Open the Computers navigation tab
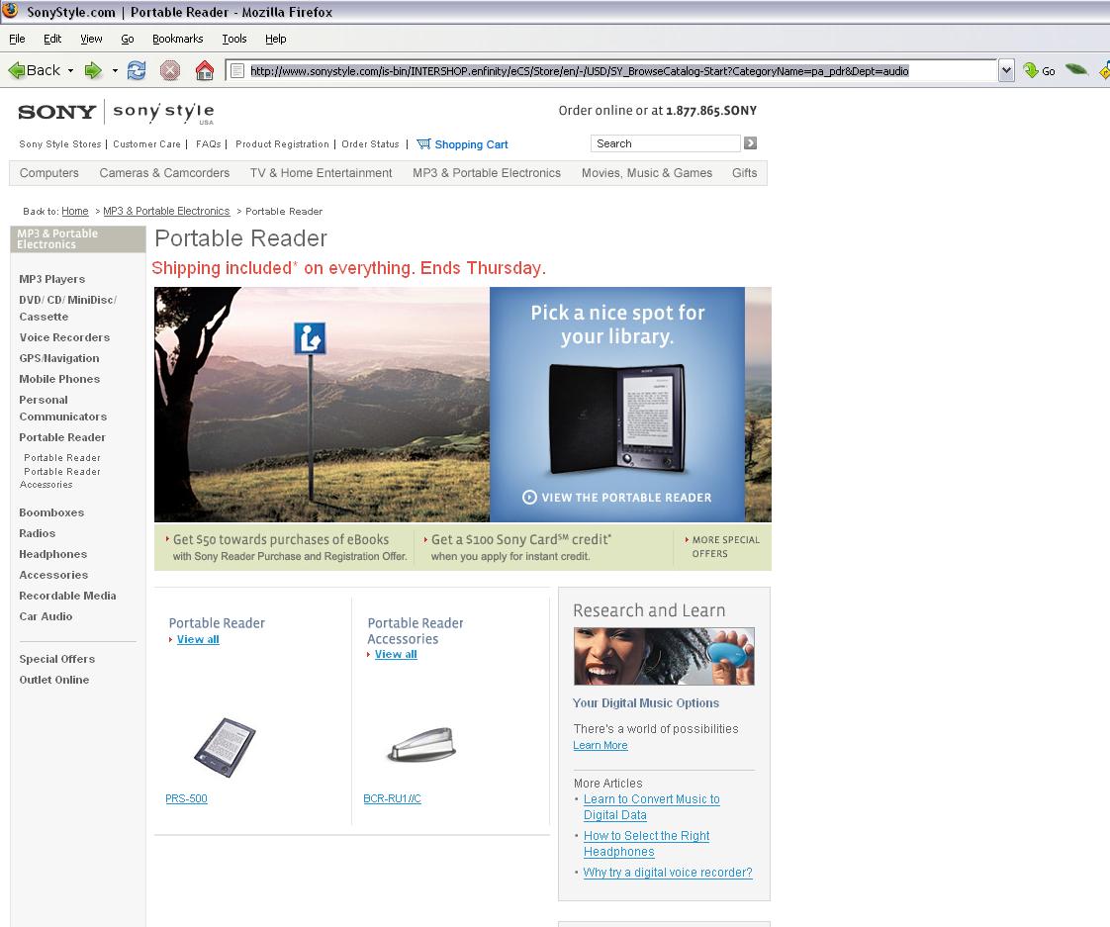This screenshot has height=927, width=1110. pyautogui.click(x=48, y=173)
